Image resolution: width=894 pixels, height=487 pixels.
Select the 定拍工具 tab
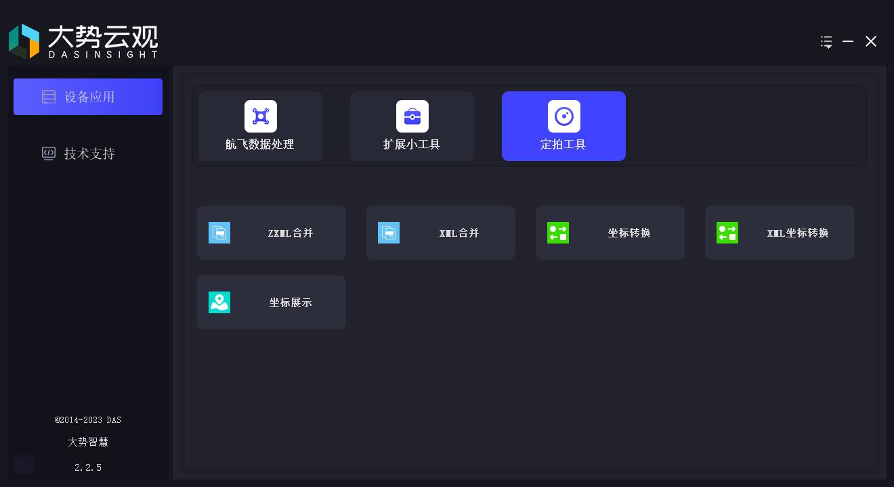pos(564,126)
